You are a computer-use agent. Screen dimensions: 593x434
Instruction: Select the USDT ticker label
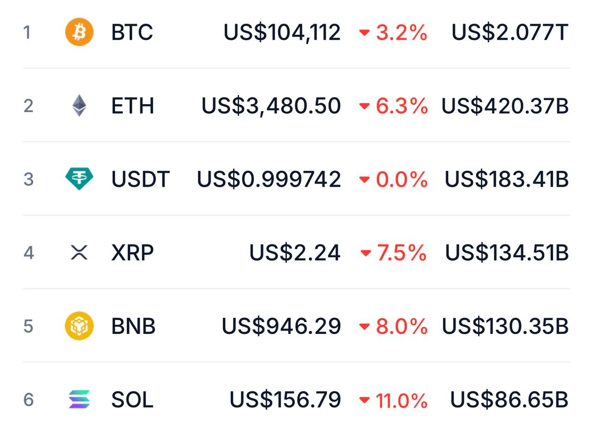click(x=140, y=179)
